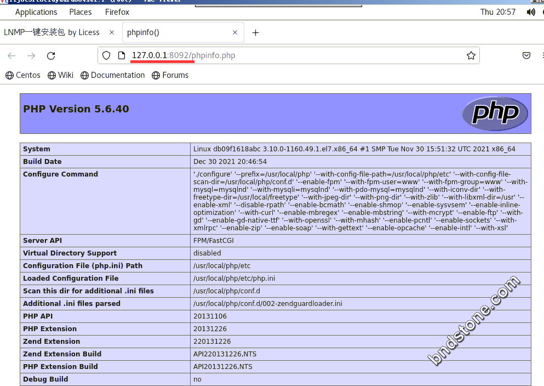Open the volume speaker icon in the top panel
Screen dimensions: 544x386
click(530, 12)
